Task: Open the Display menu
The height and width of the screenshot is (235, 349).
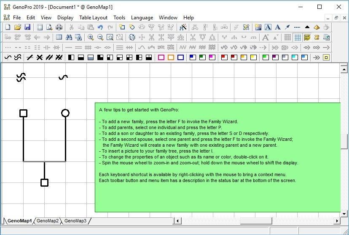Action: tap(65, 18)
